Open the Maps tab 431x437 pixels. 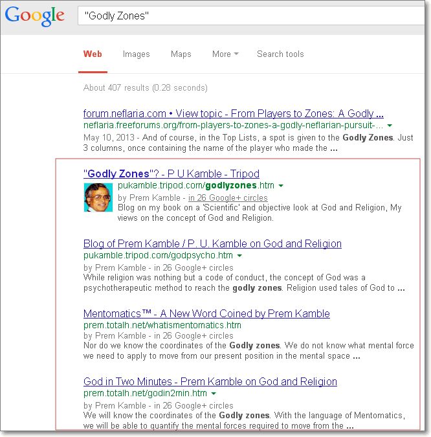pos(181,54)
